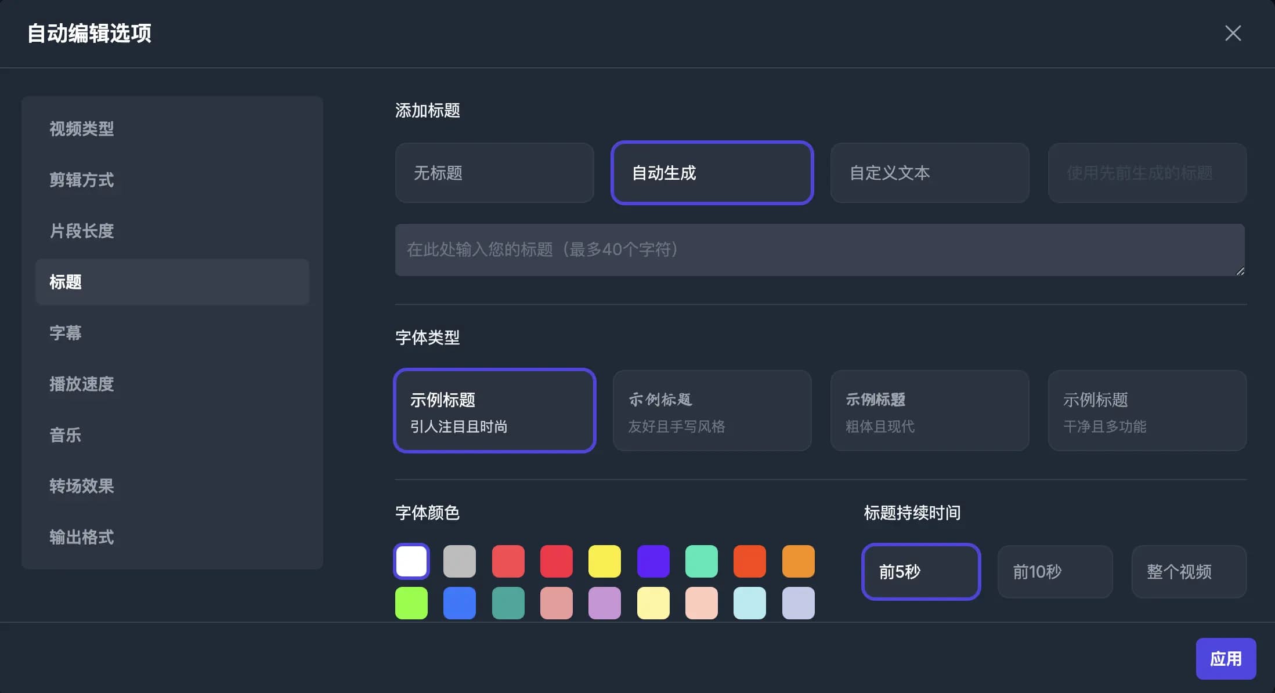The image size is (1275, 693).
Task: Choose 自定义文本 for the title
Action: (x=929, y=173)
